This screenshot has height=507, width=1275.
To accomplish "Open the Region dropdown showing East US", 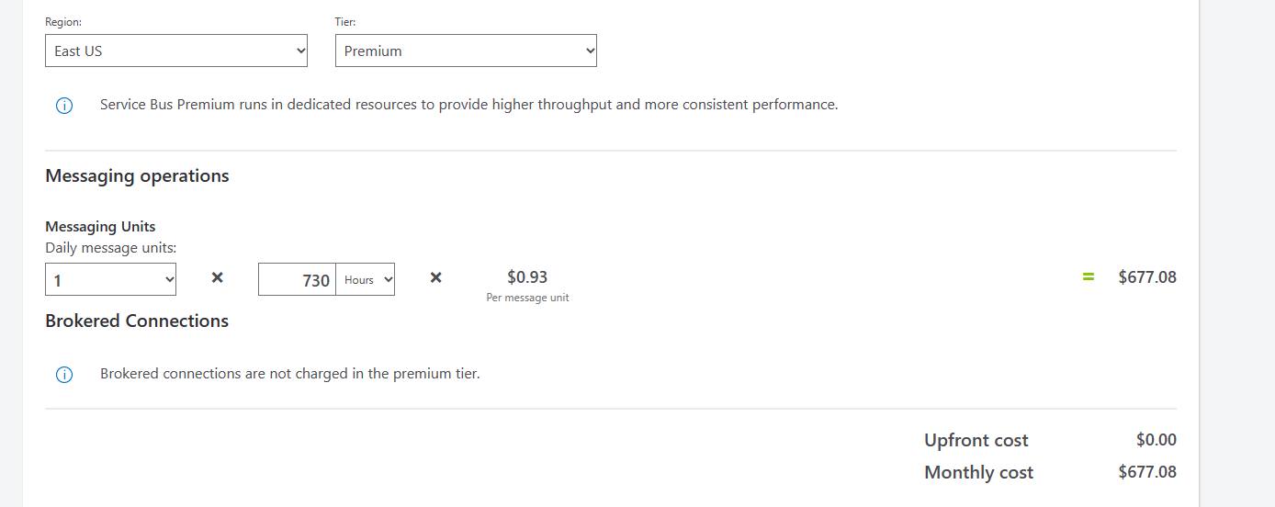I will tap(175, 51).
